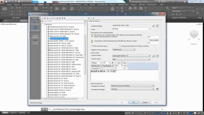Expand the Anchorbolts 6x3/4"x4" tree item
Screen dimensions: 204x115
click(x=47, y=27)
